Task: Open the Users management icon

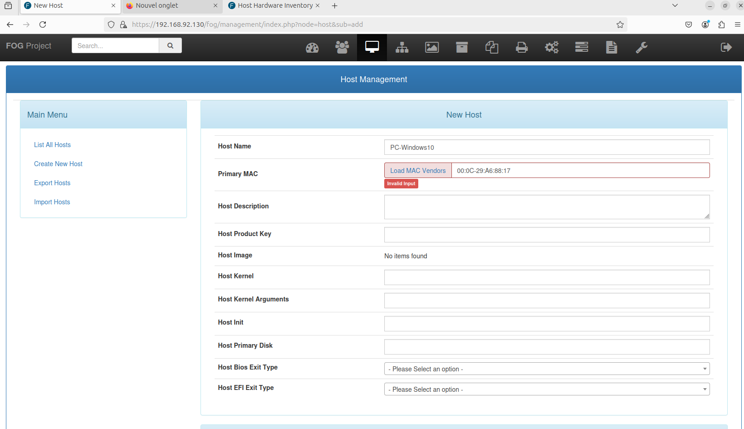Action: pos(342,47)
